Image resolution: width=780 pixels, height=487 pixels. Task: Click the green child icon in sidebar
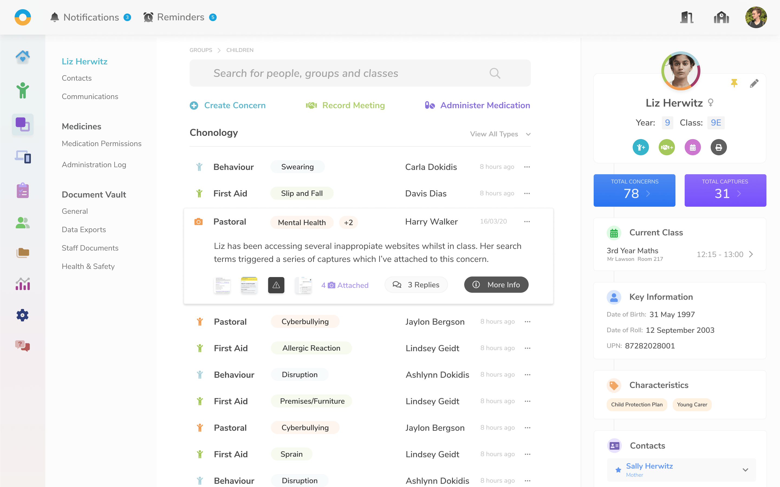point(22,91)
